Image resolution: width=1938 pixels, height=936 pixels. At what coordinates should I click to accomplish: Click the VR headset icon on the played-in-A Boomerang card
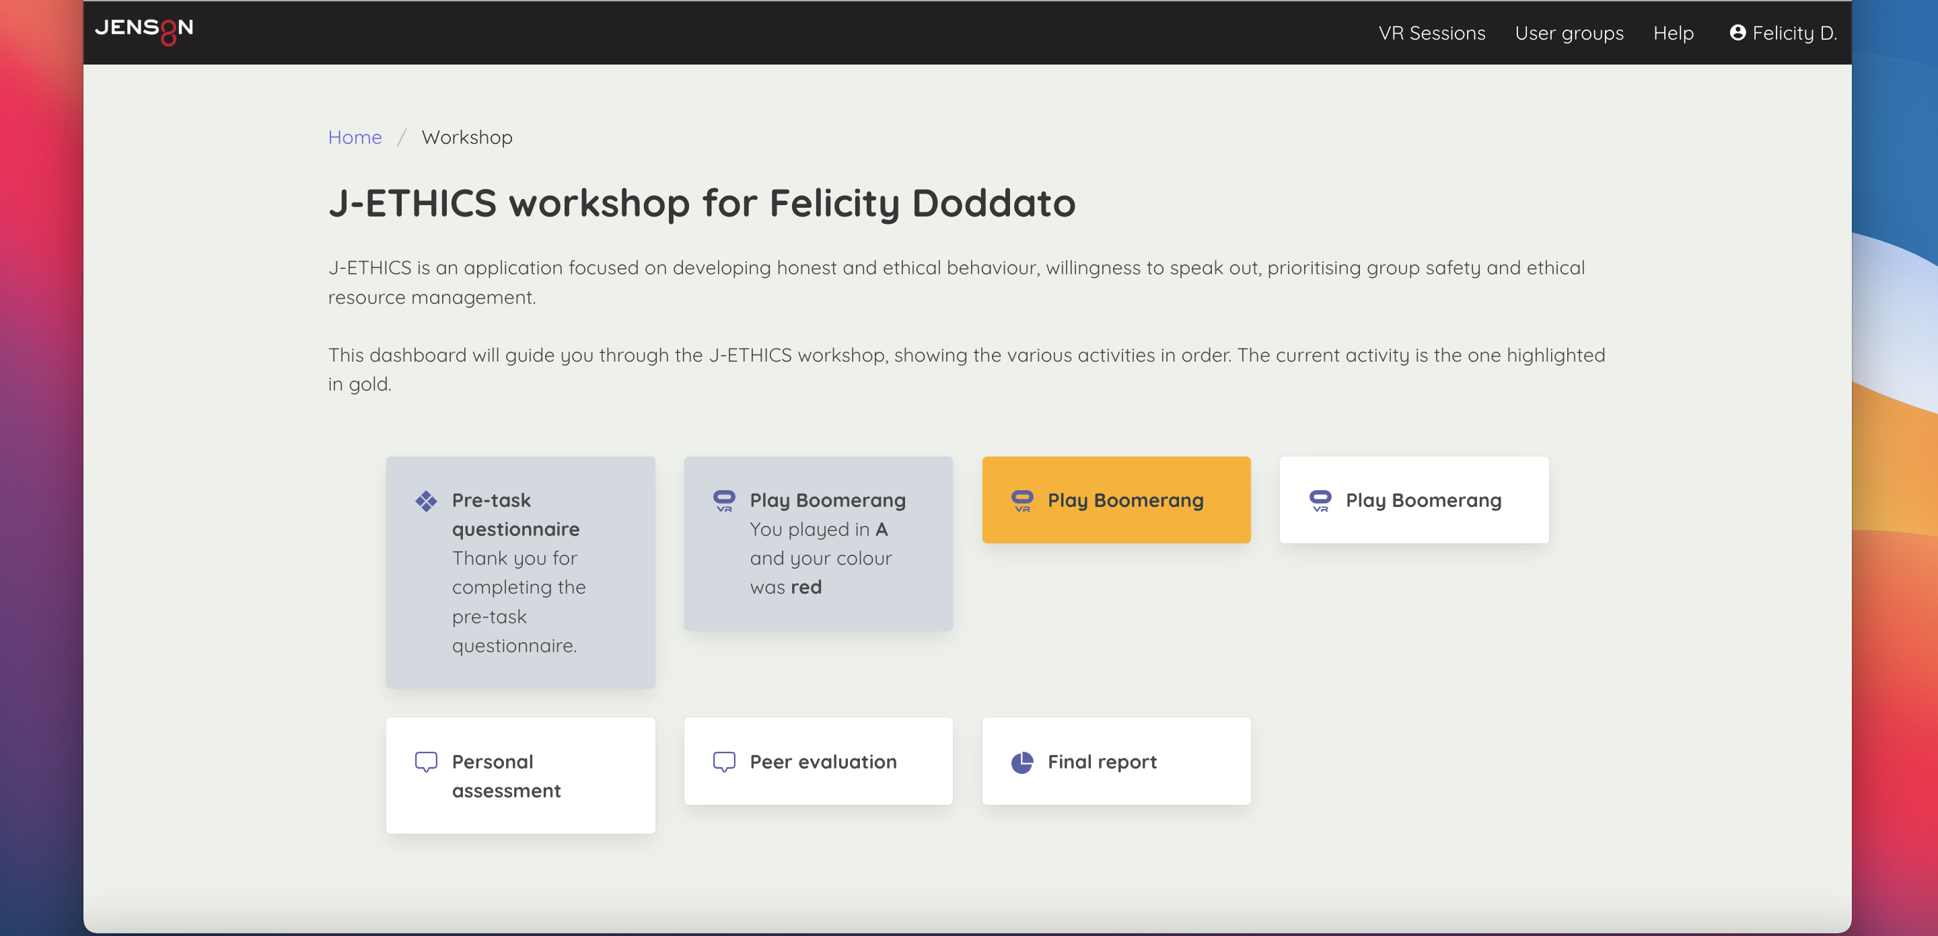pos(724,501)
